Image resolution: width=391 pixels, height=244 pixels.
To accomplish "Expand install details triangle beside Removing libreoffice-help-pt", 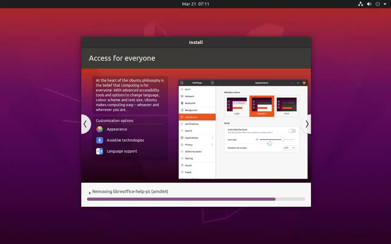I will (90, 193).
